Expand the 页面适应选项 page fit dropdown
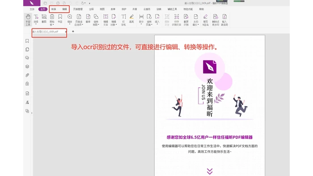 [x=82, y=25]
